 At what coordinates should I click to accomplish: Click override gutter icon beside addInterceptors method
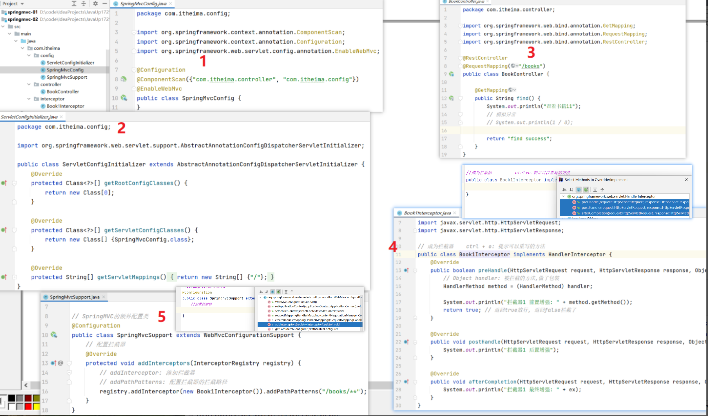point(53,363)
